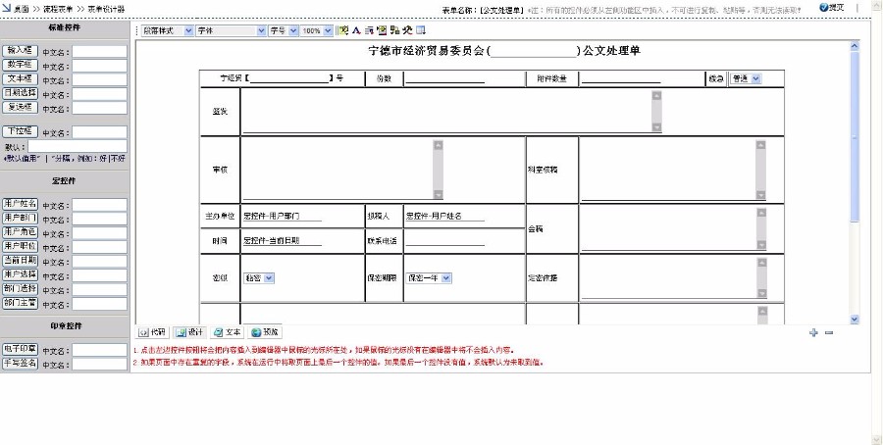
Task: Click the arrow icon before 桌面
Action: click(x=7, y=8)
